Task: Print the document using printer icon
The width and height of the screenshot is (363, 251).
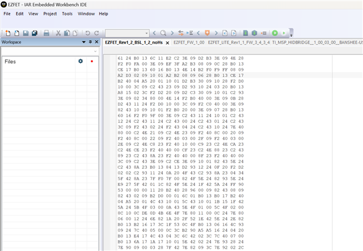Action: click(47, 33)
